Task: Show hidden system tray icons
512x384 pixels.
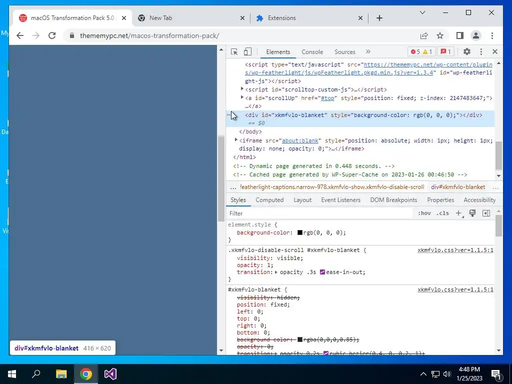Action: pos(423,374)
